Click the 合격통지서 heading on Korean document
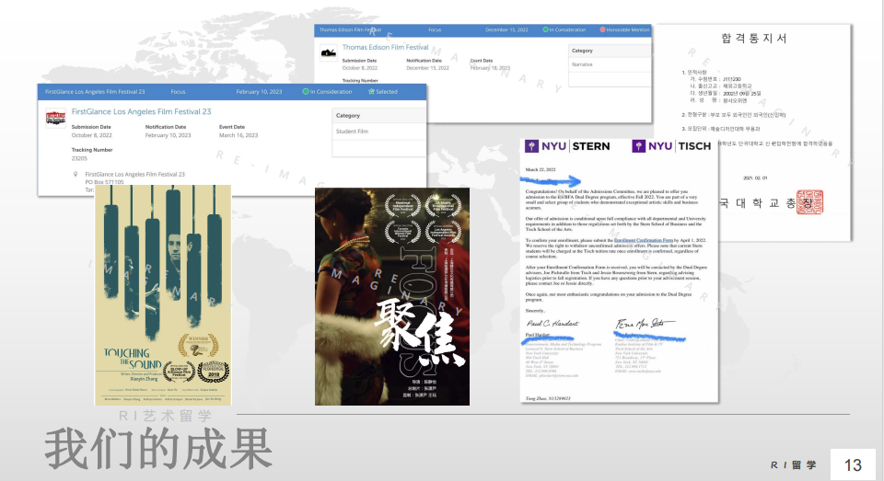The width and height of the screenshot is (884, 481). [754, 39]
